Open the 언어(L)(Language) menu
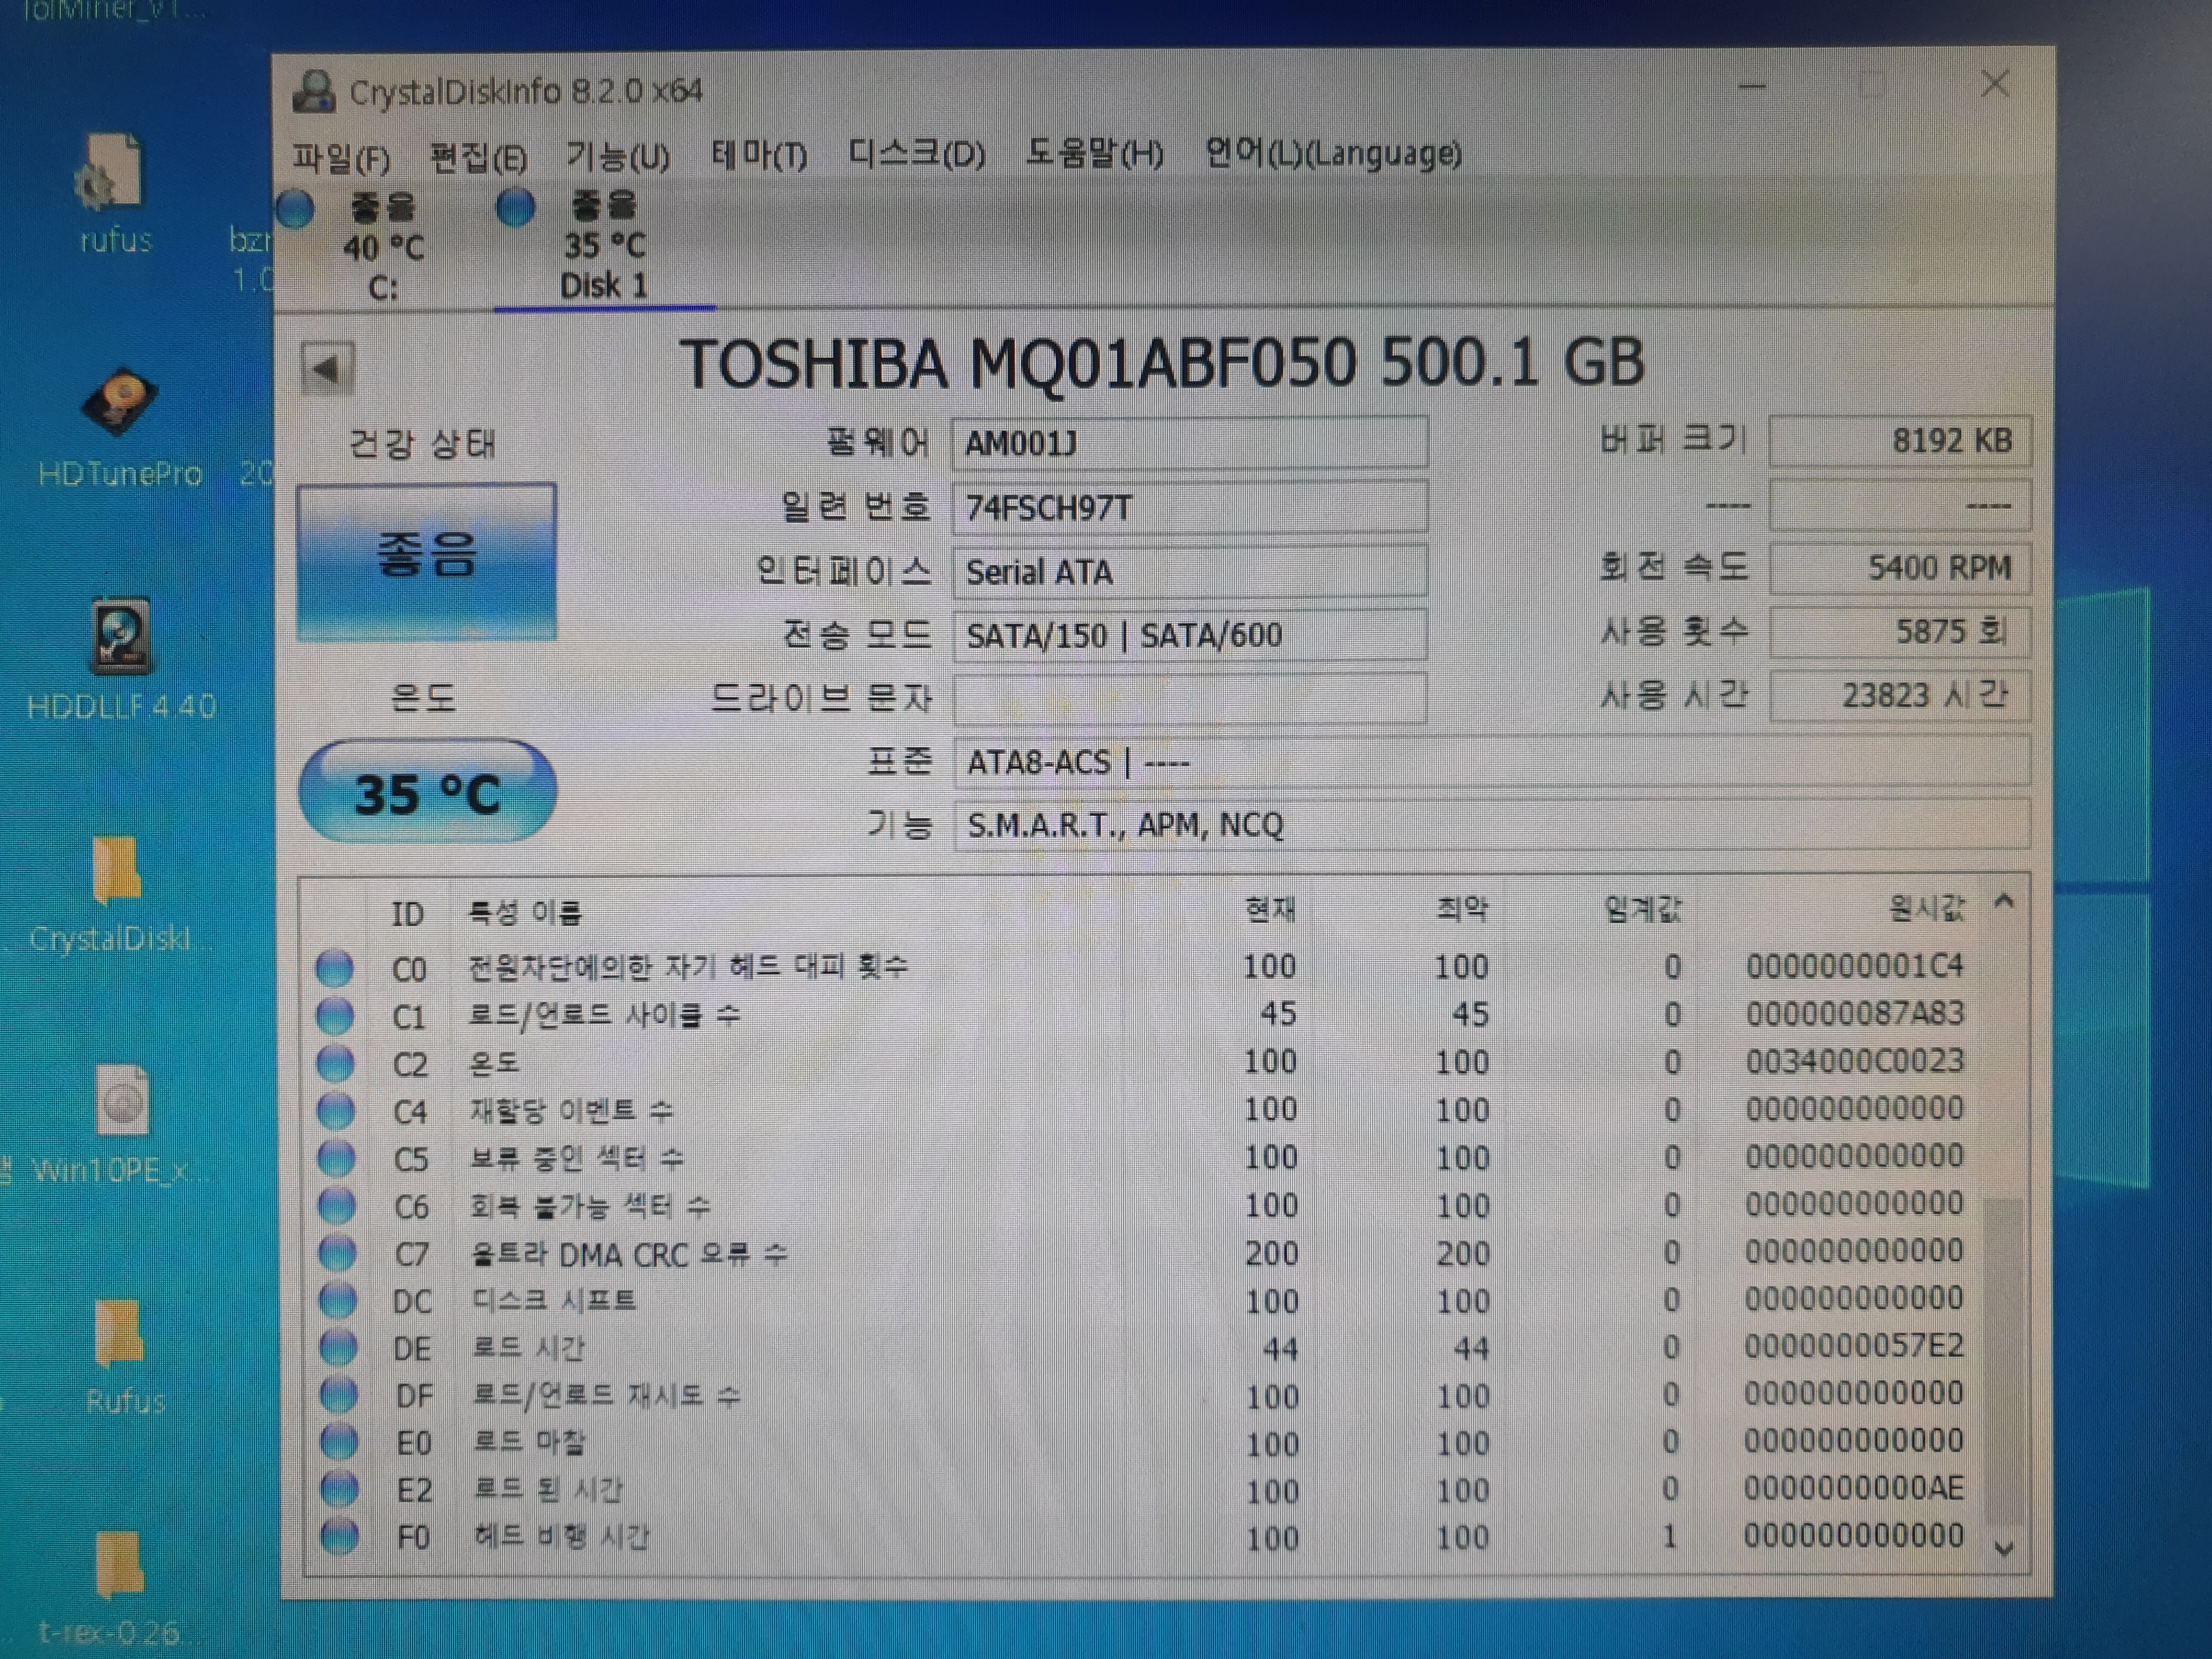 point(1333,153)
